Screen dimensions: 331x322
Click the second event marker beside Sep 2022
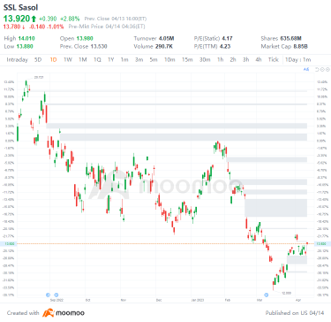(x=56, y=295)
